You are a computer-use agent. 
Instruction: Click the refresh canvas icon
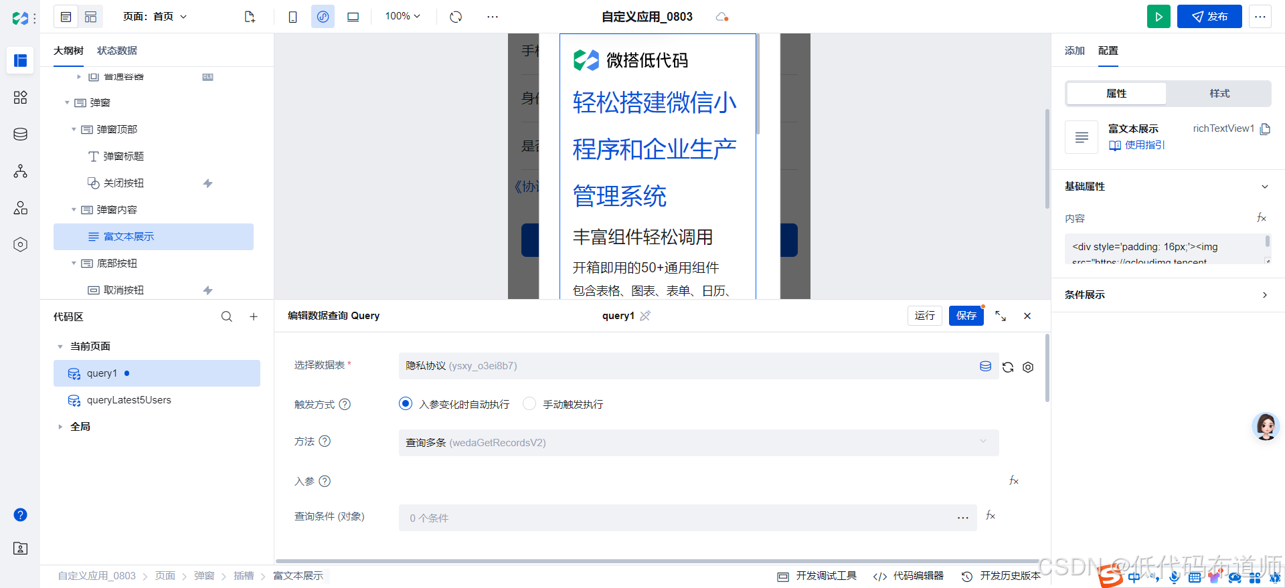click(456, 17)
